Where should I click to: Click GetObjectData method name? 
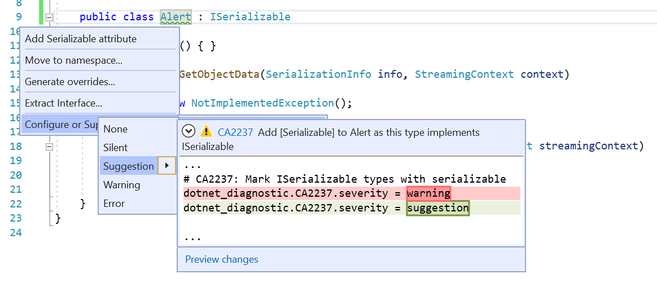220,74
